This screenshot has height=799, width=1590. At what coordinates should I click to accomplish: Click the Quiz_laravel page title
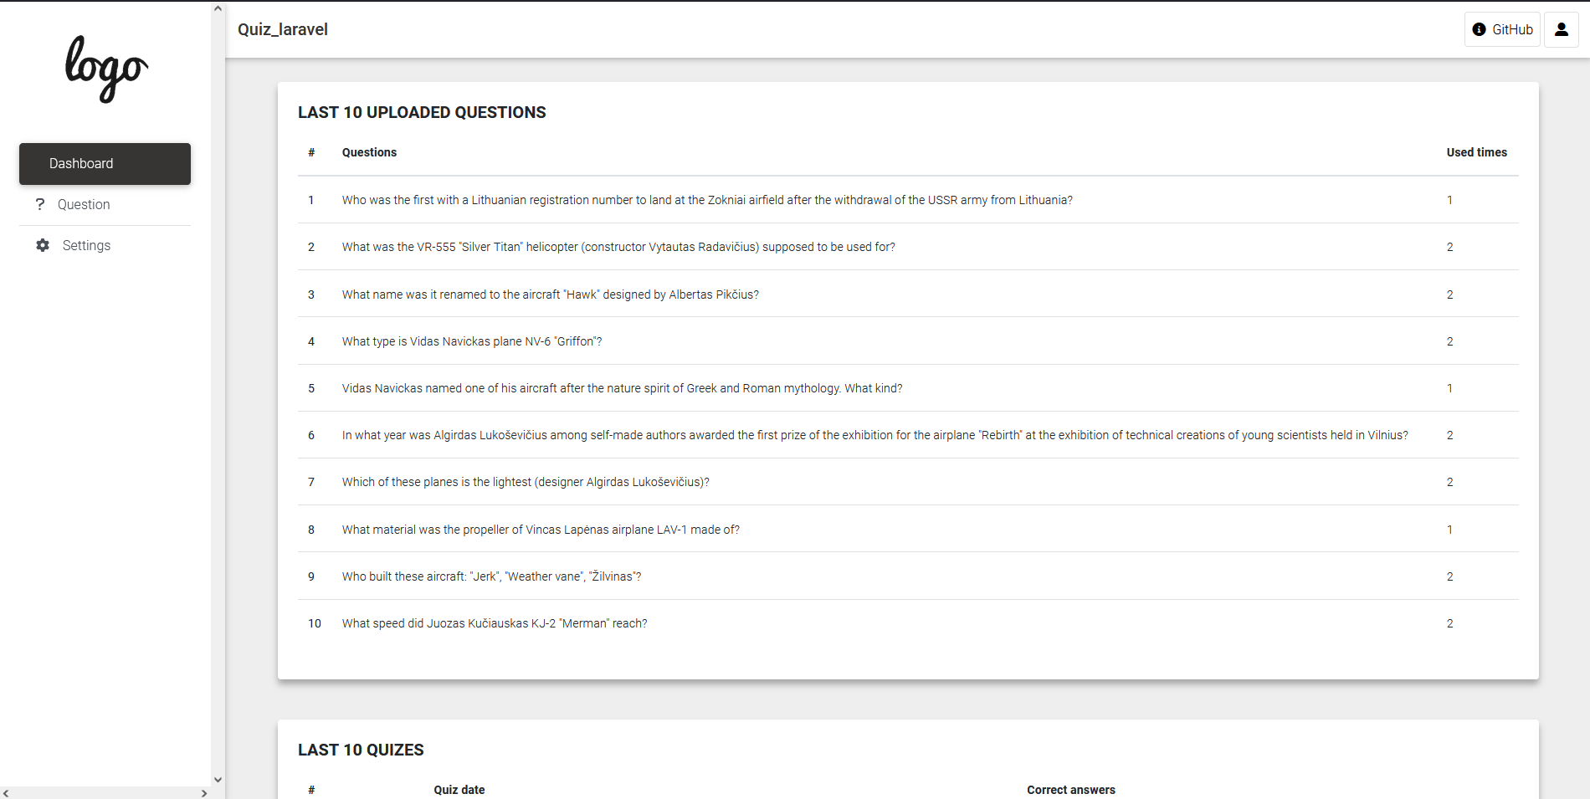tap(282, 29)
